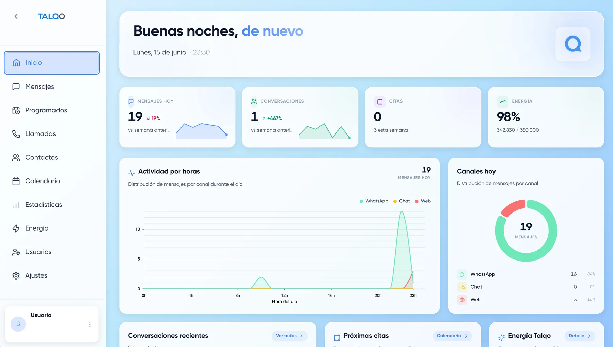Click the 19% mensajes decrease indicator
The height and width of the screenshot is (347, 613).
pyautogui.click(x=153, y=119)
